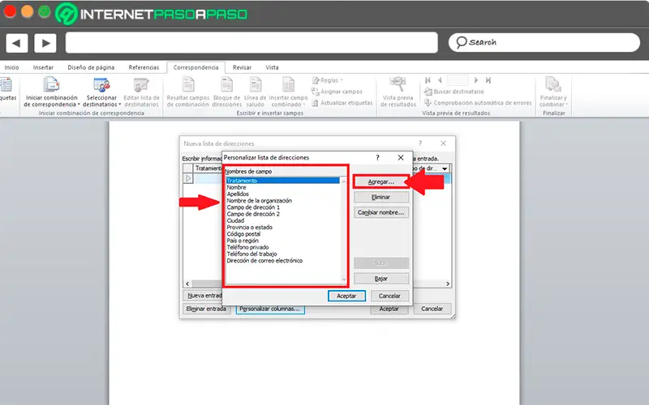The image size is (649, 405).
Task: Click Cancelar in Personalizar lista dialog
Action: (389, 296)
